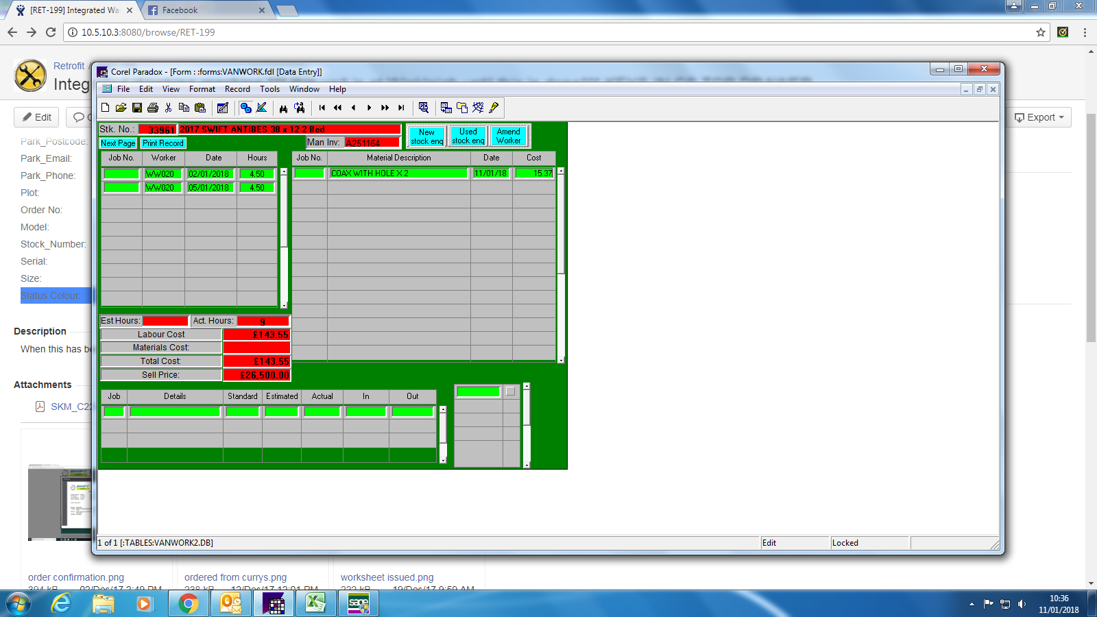Go to the next record
Screen dimensions: 1097x617
pos(370,108)
